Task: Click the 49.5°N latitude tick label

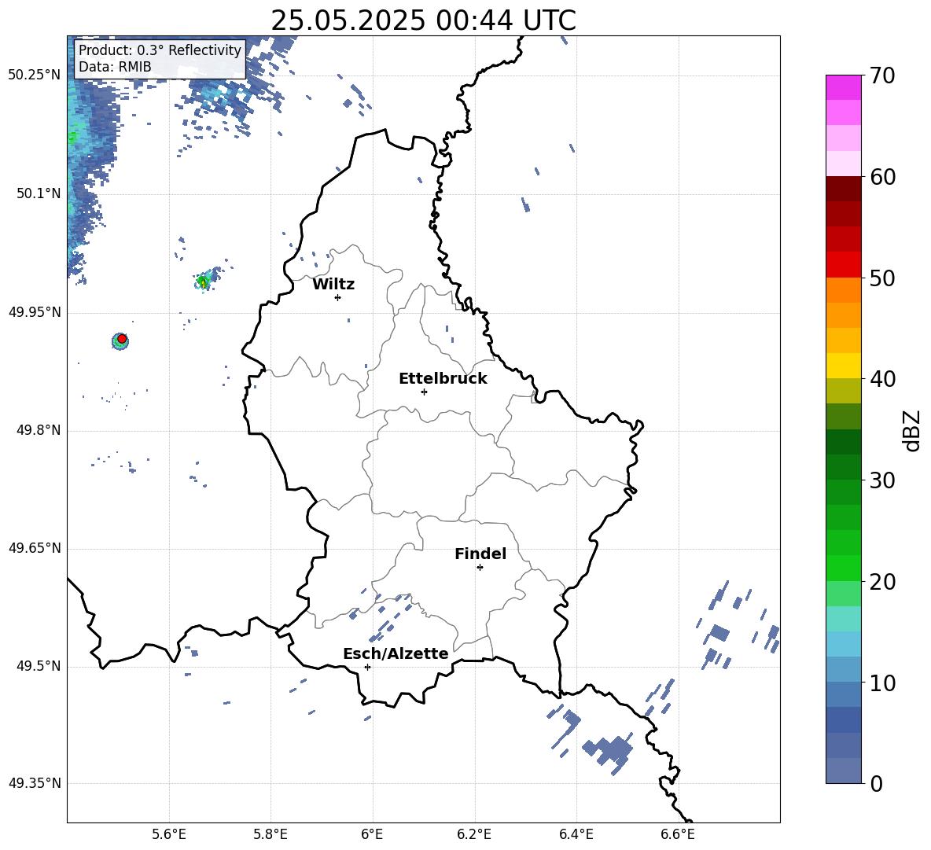Action: [39, 666]
